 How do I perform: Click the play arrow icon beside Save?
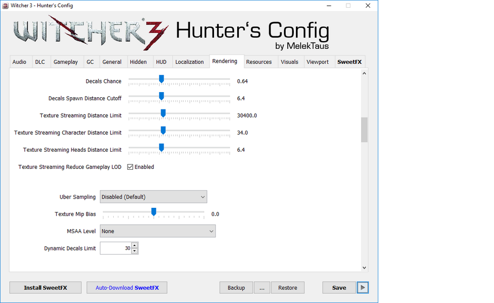(363, 288)
